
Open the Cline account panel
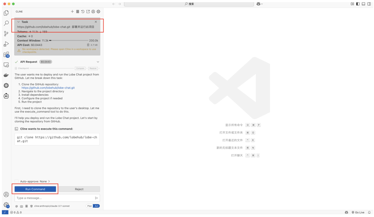[93, 11]
